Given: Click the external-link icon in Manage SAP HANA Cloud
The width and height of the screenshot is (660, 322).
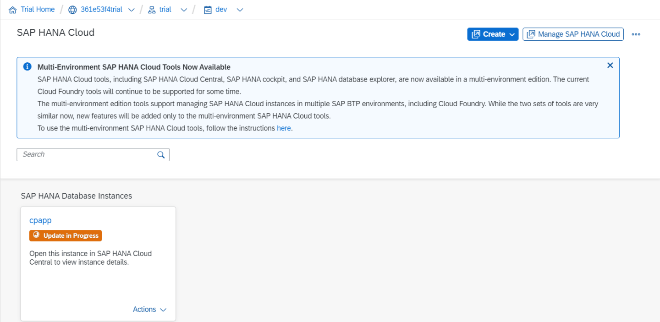Looking at the screenshot, I should click(x=531, y=34).
